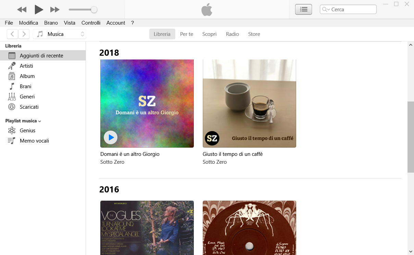The width and height of the screenshot is (414, 255).
Task: Click the rewind previous track button
Action: [22, 10]
